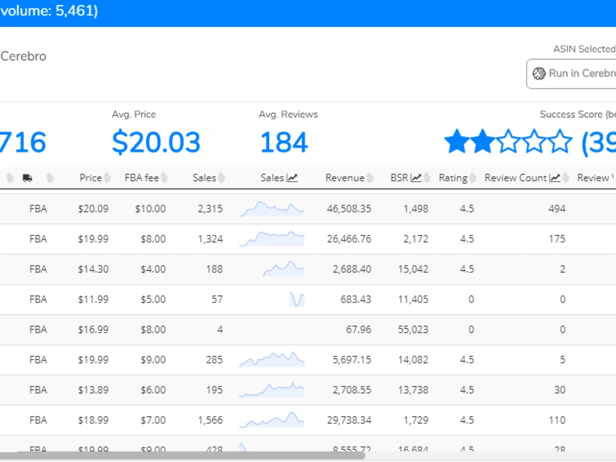Click sort arrows left of truck icon
Image resolution: width=616 pixels, height=462 pixels.
pos(10,178)
